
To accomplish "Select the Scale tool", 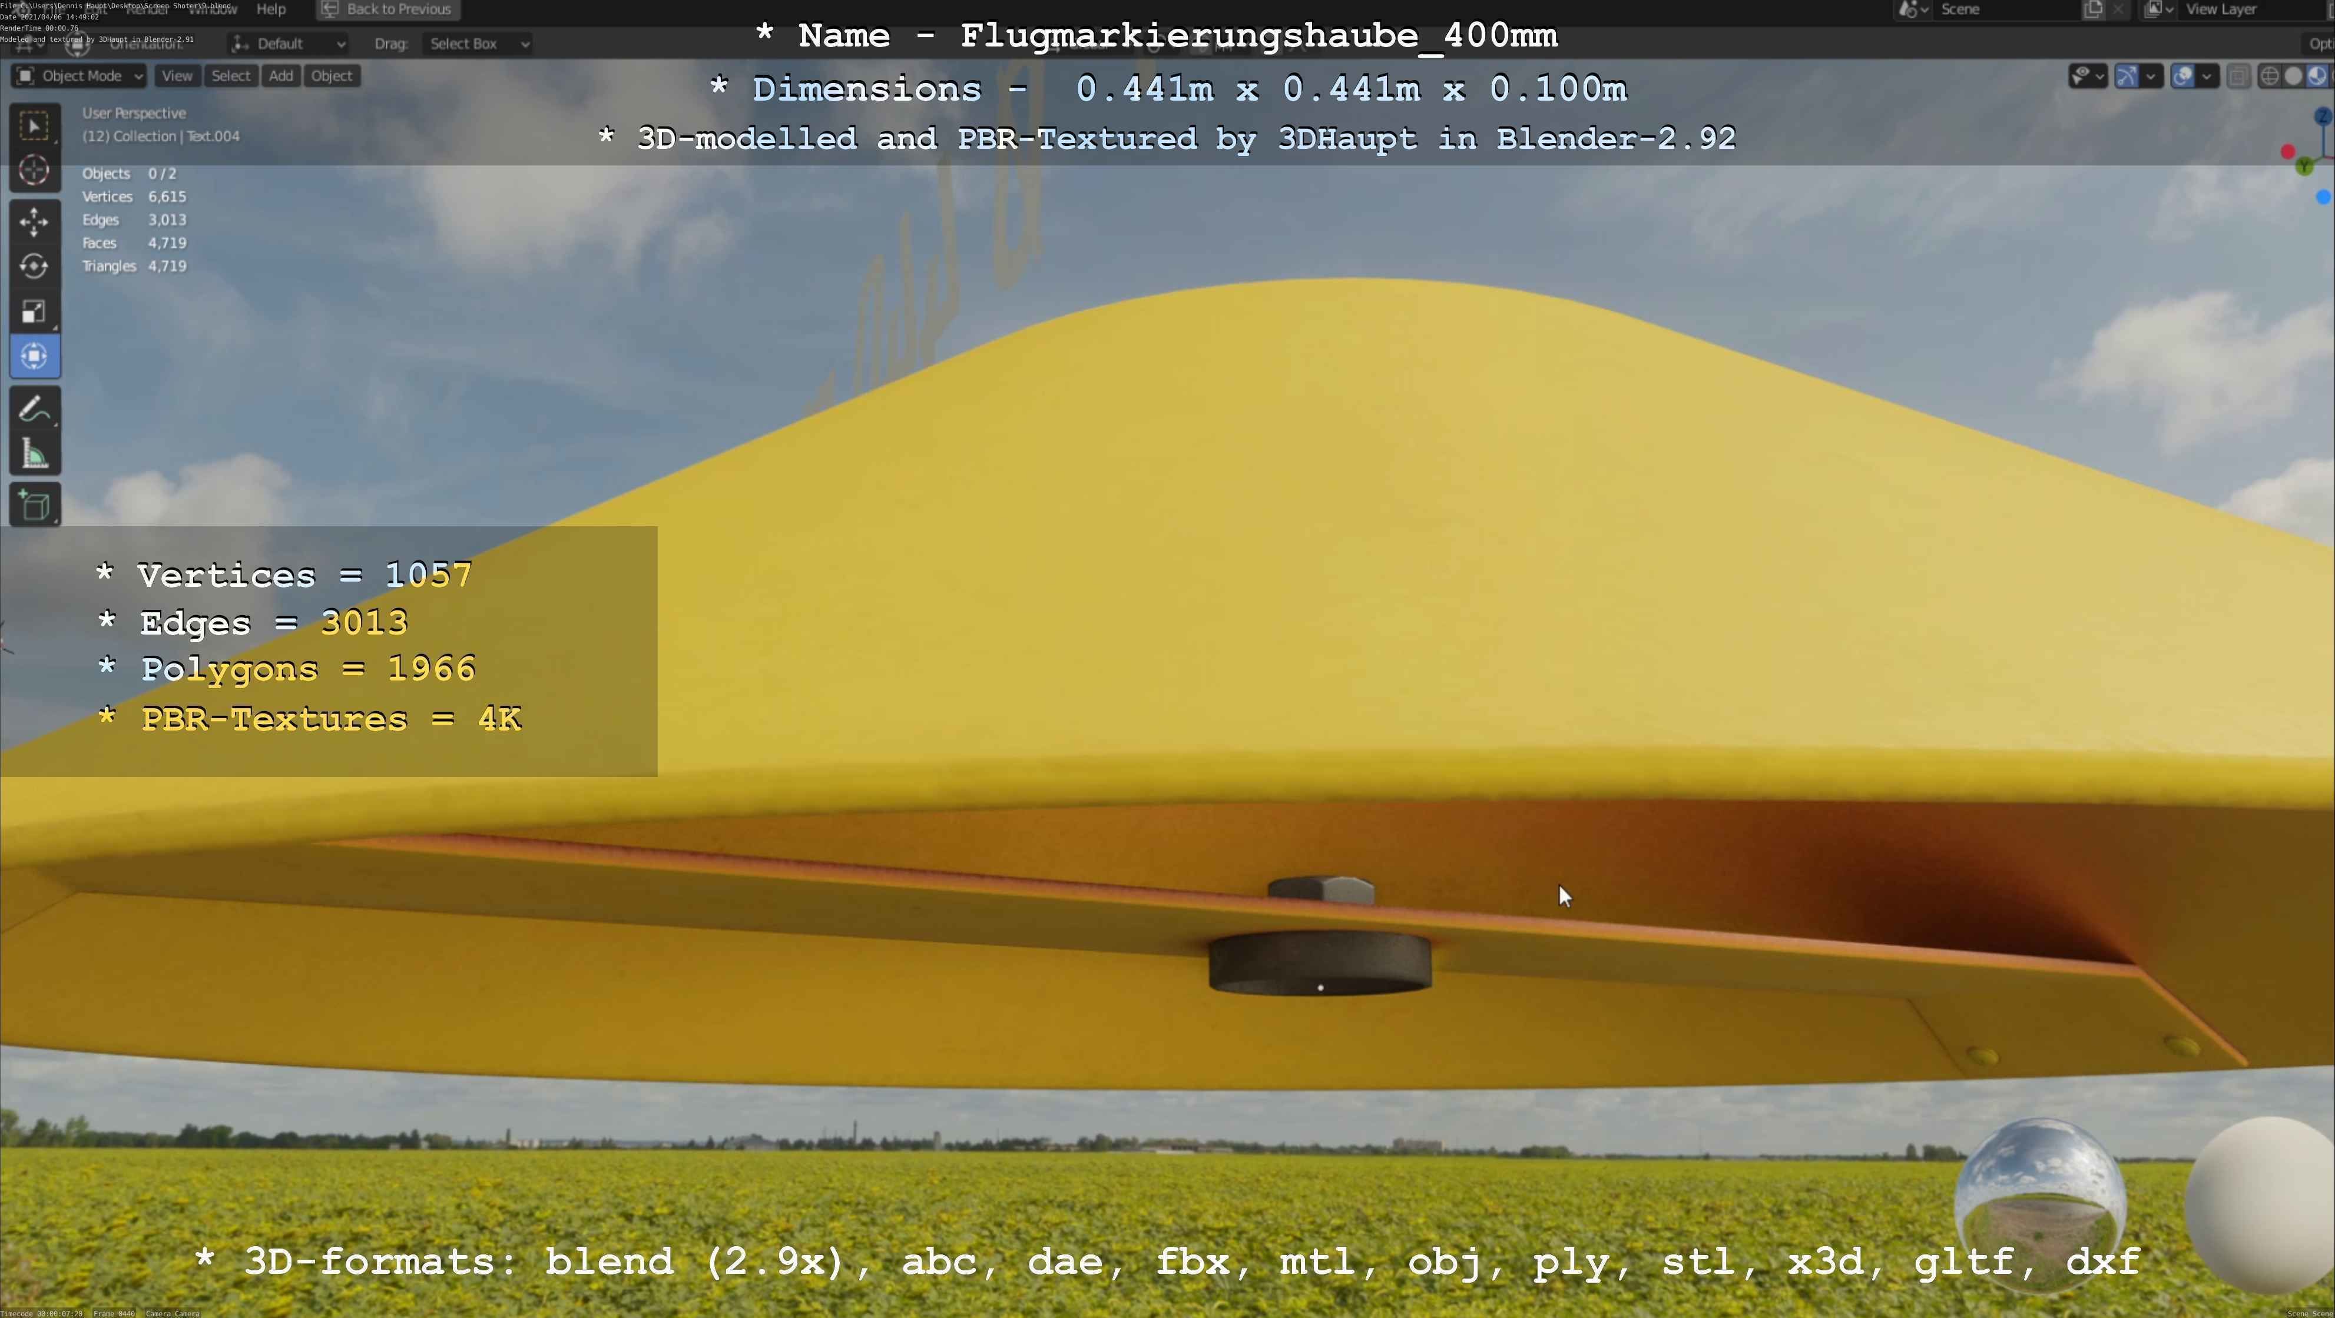I will tap(34, 311).
